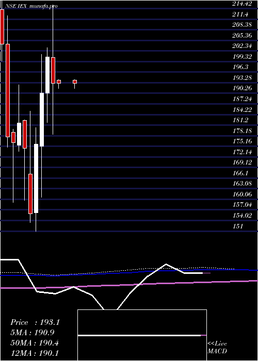Select the 187.24 price axis label
This screenshot has height=361, width=258.
(x=242, y=99)
